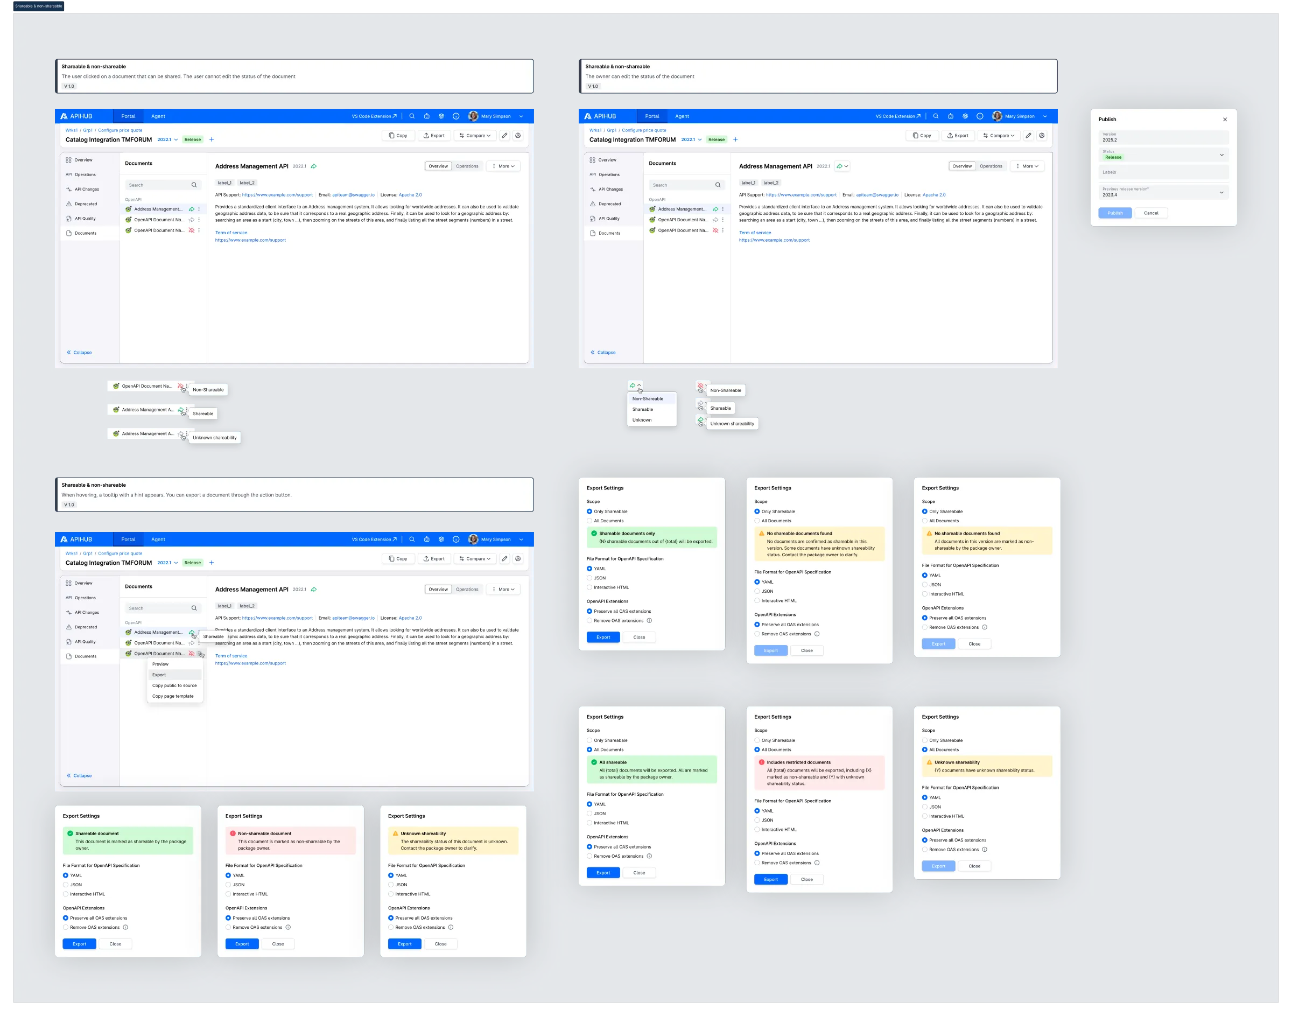
Task: Select Remove OAS extensions in 'Includes restricted documents' dialog
Action: pyautogui.click(x=757, y=863)
